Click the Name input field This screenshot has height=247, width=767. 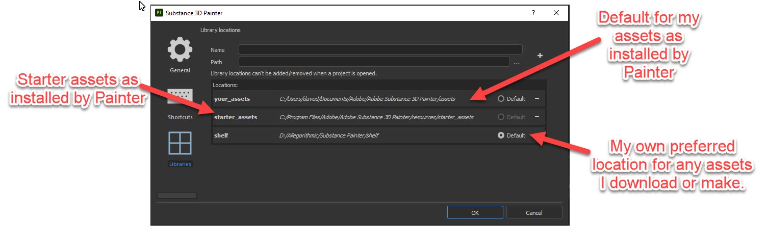pyautogui.click(x=380, y=49)
